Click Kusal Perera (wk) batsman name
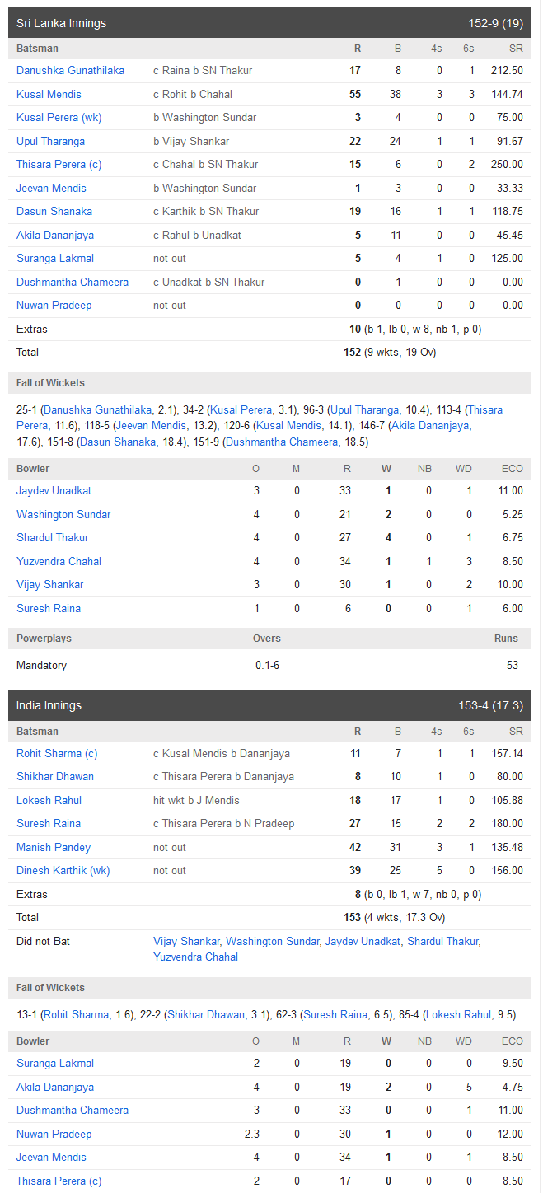Viewport: 543px width, 1193px height. click(x=59, y=118)
